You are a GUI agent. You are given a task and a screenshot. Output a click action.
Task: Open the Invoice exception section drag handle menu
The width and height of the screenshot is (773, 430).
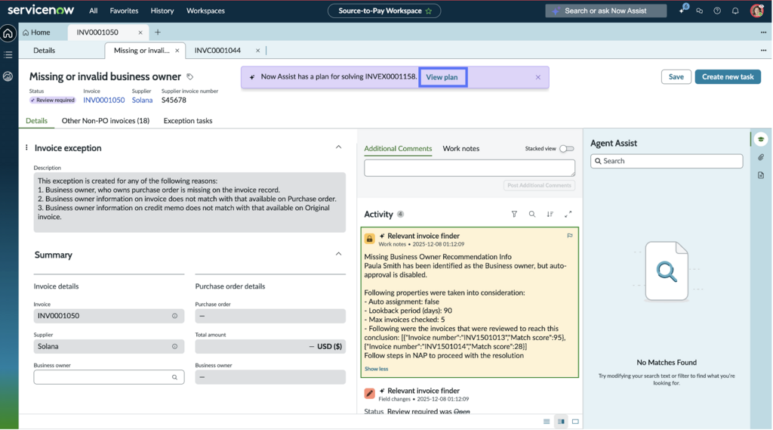click(26, 147)
